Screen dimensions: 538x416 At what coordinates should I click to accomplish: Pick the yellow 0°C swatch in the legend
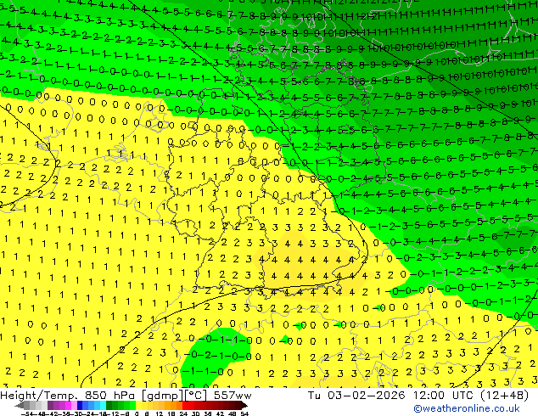[x=138, y=405]
